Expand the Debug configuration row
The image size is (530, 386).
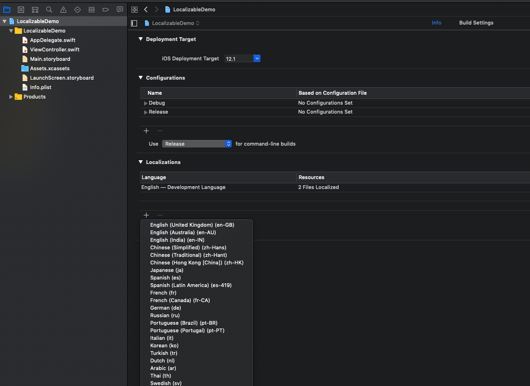pos(146,103)
